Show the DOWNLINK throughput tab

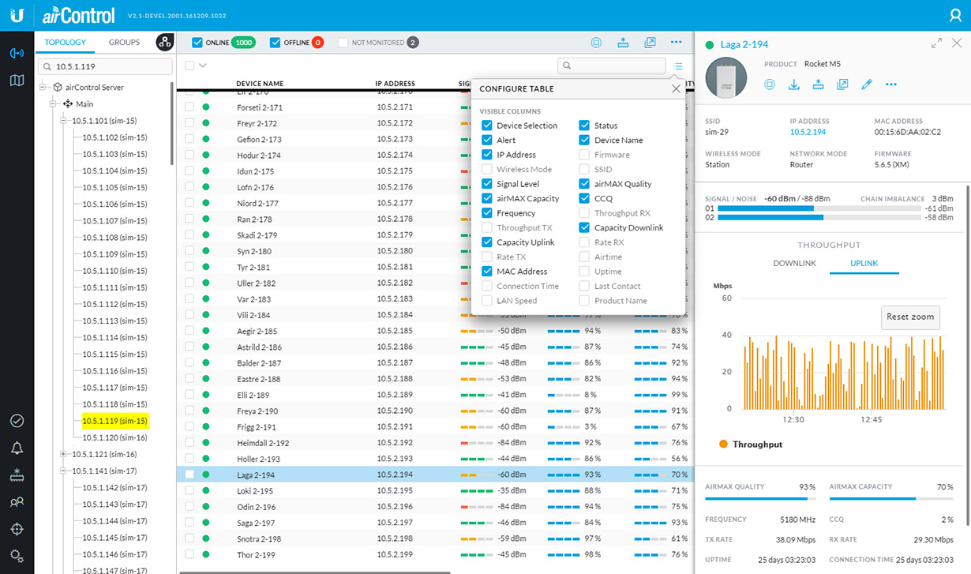(795, 264)
